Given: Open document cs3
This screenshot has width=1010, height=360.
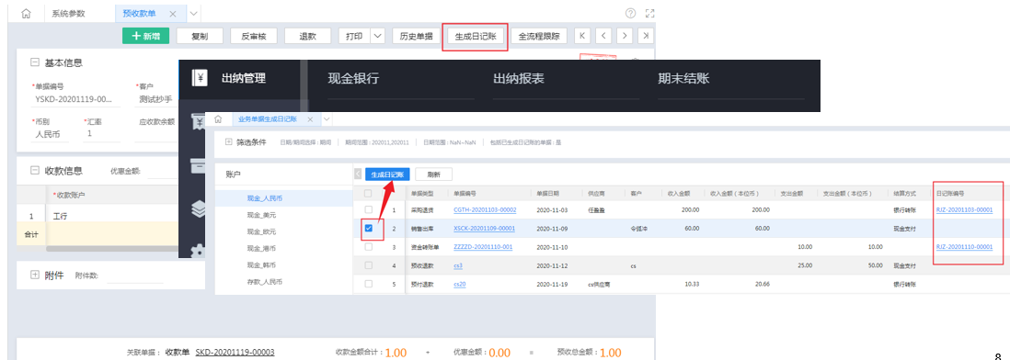Looking at the screenshot, I should coord(458,264).
